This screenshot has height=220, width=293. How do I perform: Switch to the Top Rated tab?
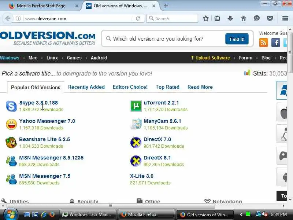(167, 87)
